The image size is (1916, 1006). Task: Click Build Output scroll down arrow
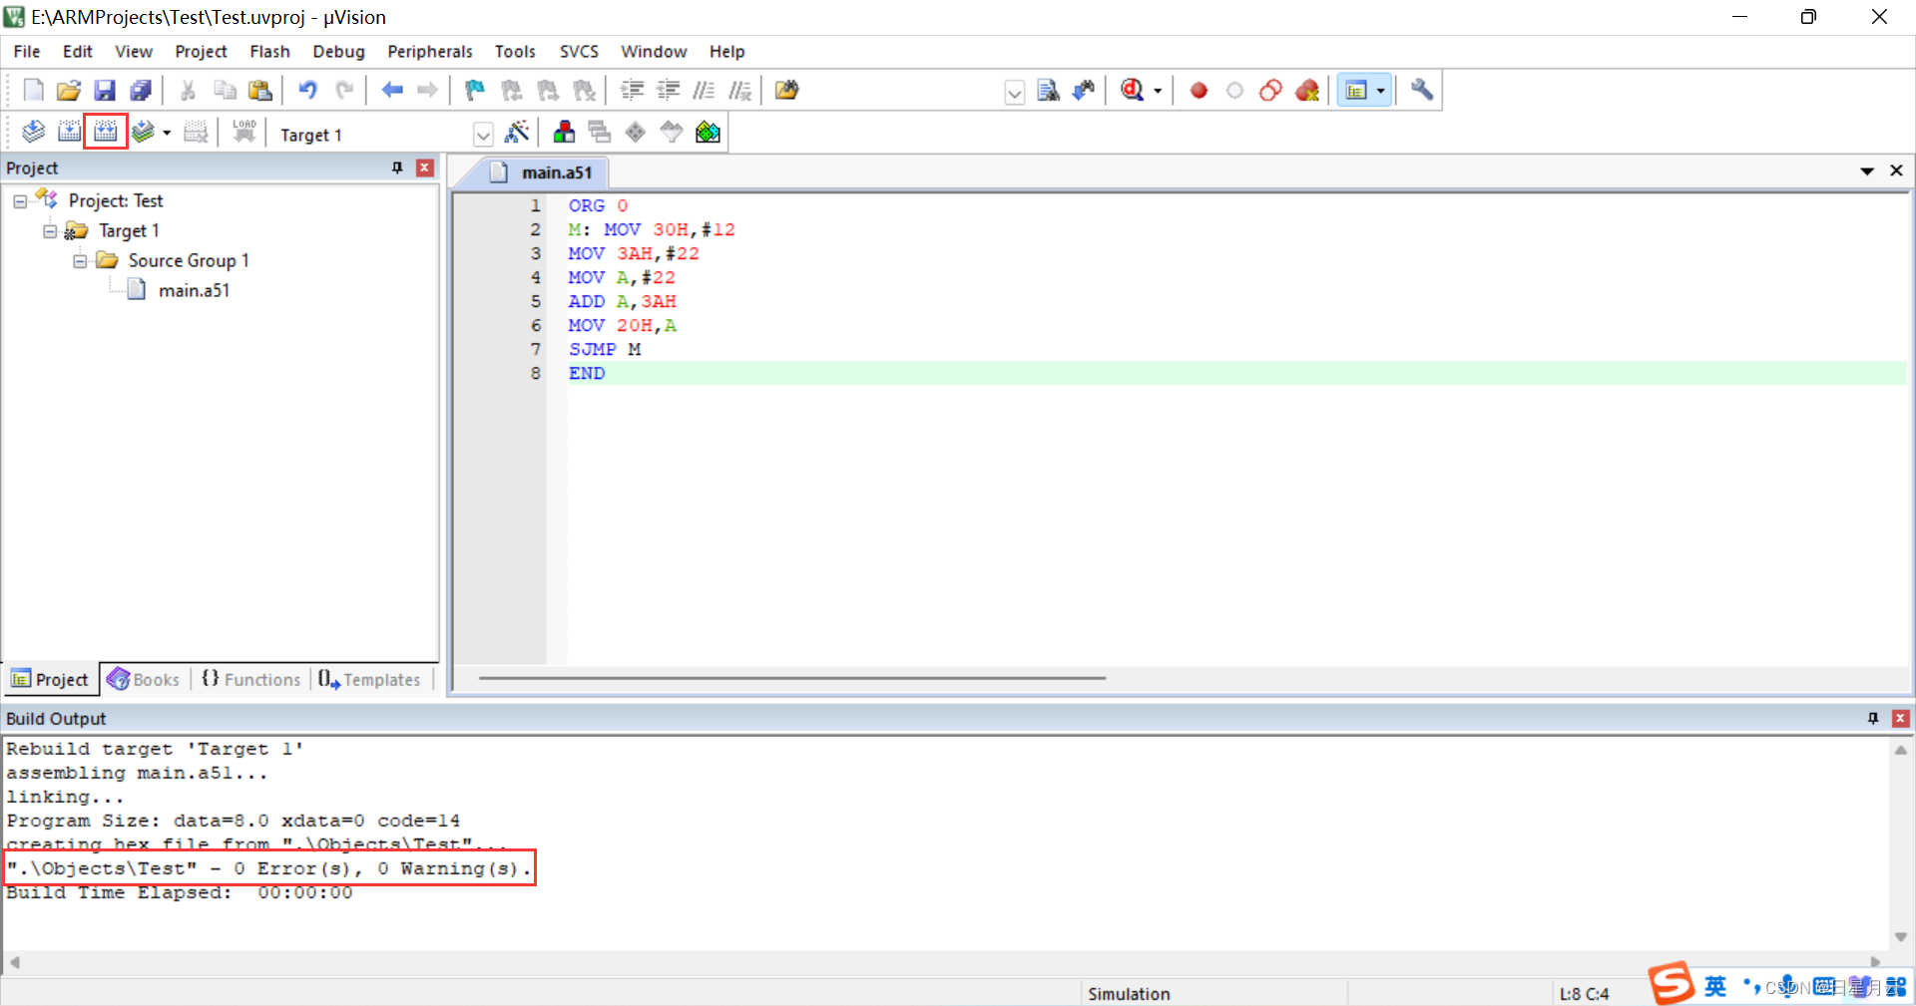pyautogui.click(x=1901, y=937)
